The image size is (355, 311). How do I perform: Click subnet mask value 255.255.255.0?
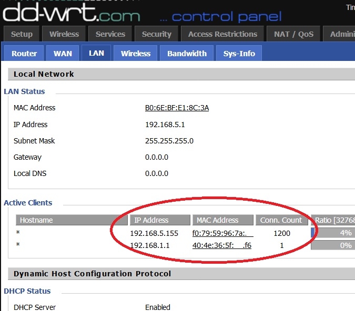coord(169,141)
